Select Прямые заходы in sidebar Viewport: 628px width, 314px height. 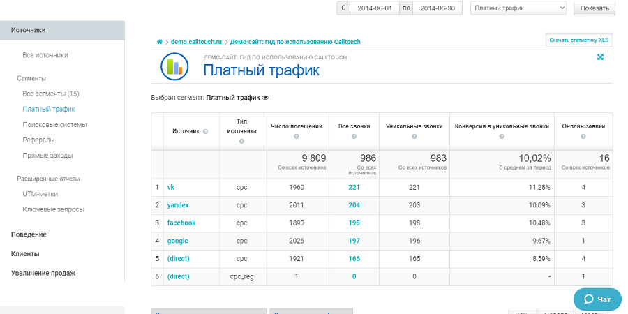(47, 156)
